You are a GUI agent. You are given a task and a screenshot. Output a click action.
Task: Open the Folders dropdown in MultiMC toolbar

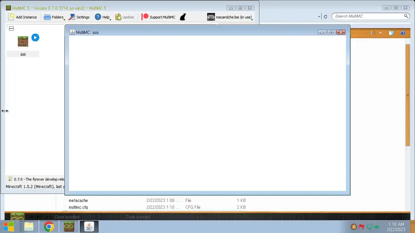(54, 17)
